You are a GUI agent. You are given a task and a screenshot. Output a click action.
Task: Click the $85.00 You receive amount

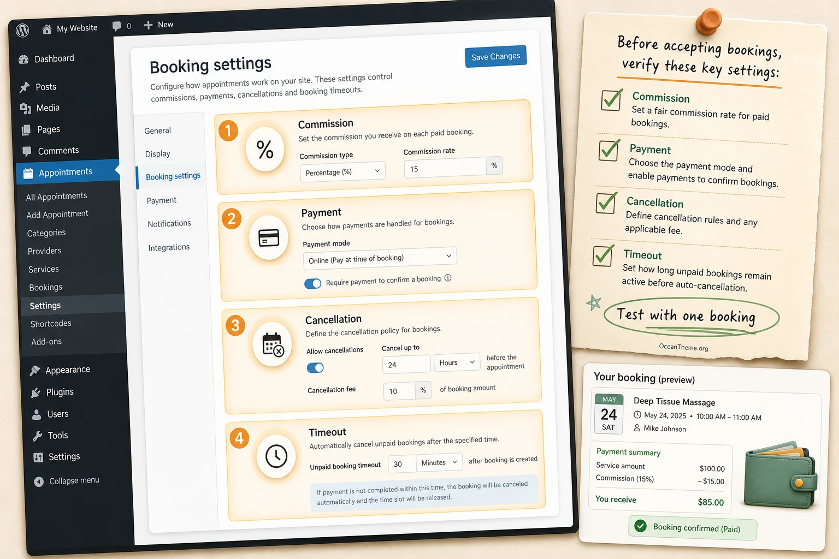(711, 502)
